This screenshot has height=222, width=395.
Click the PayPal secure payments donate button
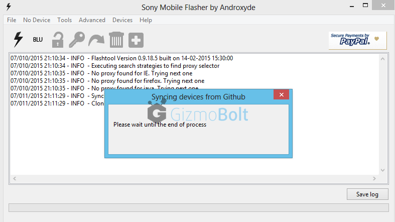pyautogui.click(x=358, y=40)
